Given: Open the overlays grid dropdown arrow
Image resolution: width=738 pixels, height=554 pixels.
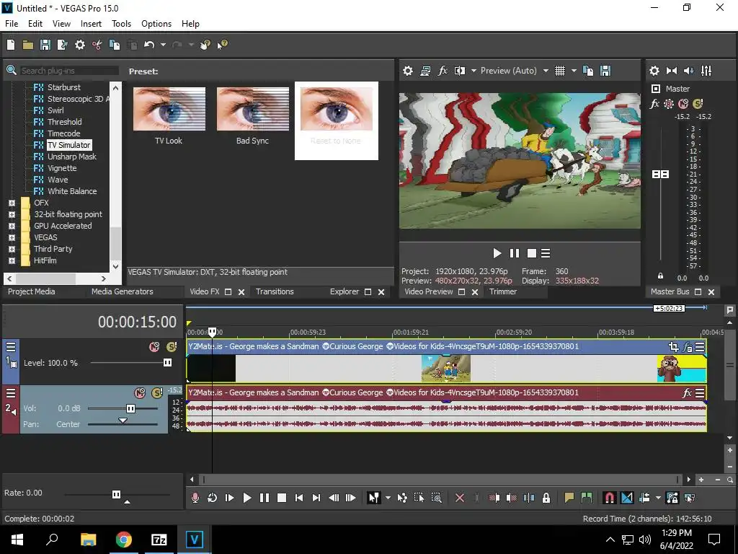Looking at the screenshot, I should (x=574, y=71).
